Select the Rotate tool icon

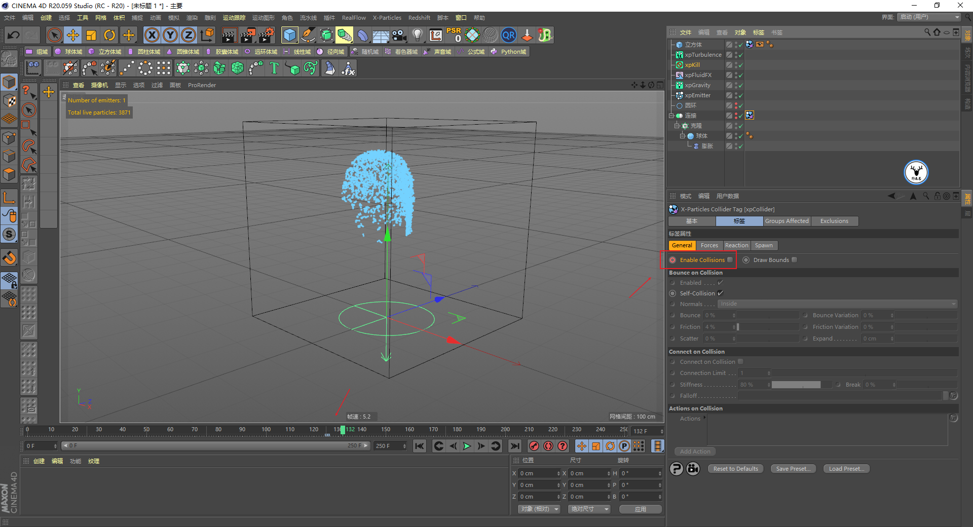coord(109,35)
